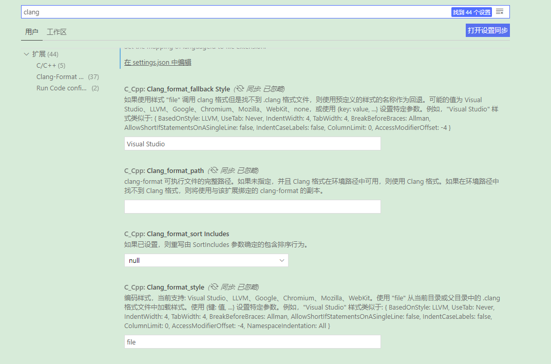Click the search box containing clang
The image size is (551, 364).
click(205, 11)
